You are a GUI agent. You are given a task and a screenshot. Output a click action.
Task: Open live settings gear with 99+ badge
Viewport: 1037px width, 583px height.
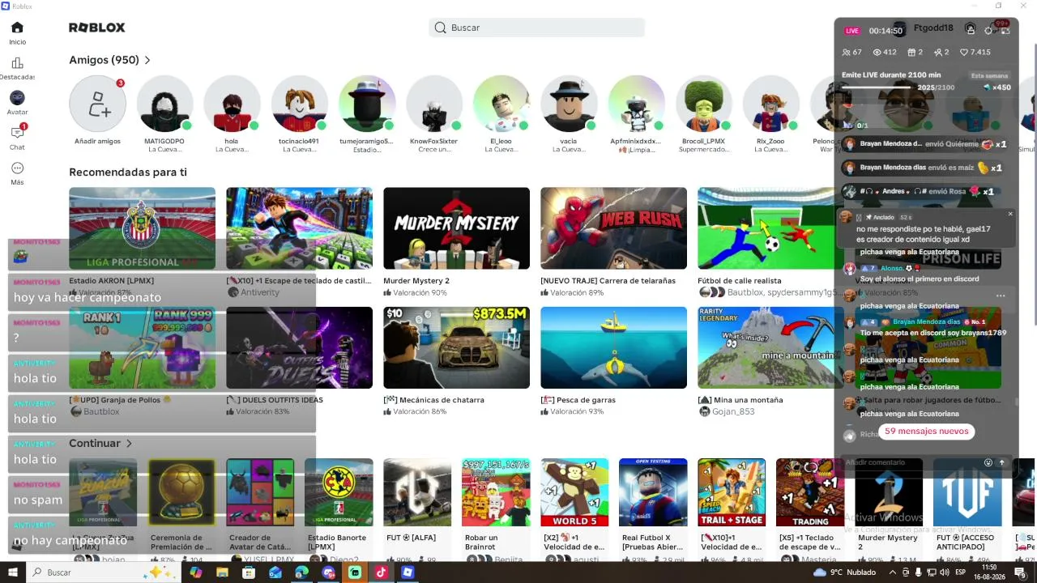[x=989, y=30]
